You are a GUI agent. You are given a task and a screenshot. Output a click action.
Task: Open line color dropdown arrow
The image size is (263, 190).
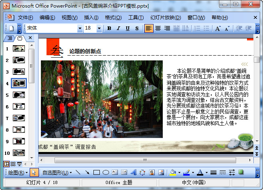pyautogui.click(x=193, y=172)
